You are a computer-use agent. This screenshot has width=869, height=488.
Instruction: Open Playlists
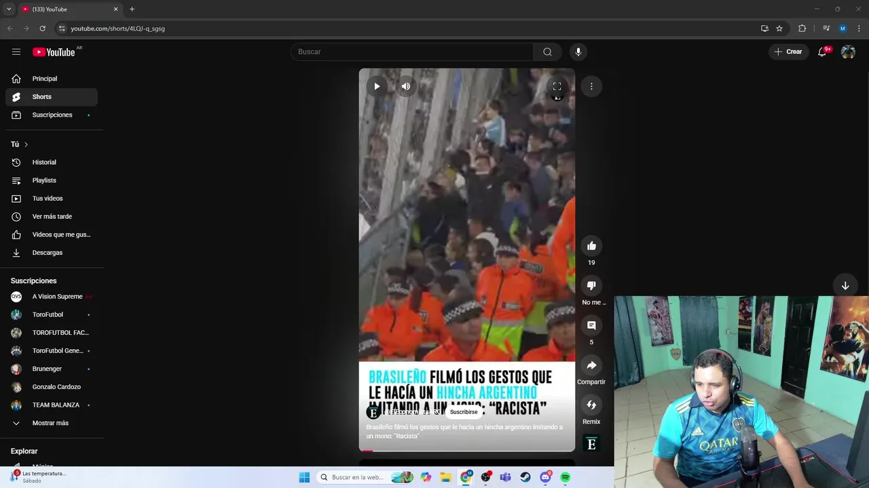pyautogui.click(x=52, y=180)
